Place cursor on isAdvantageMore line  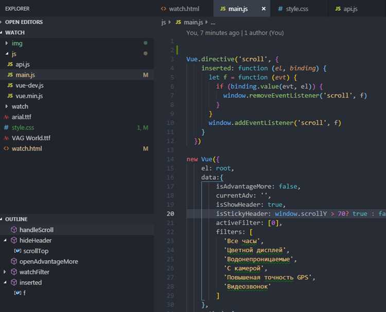(258, 187)
